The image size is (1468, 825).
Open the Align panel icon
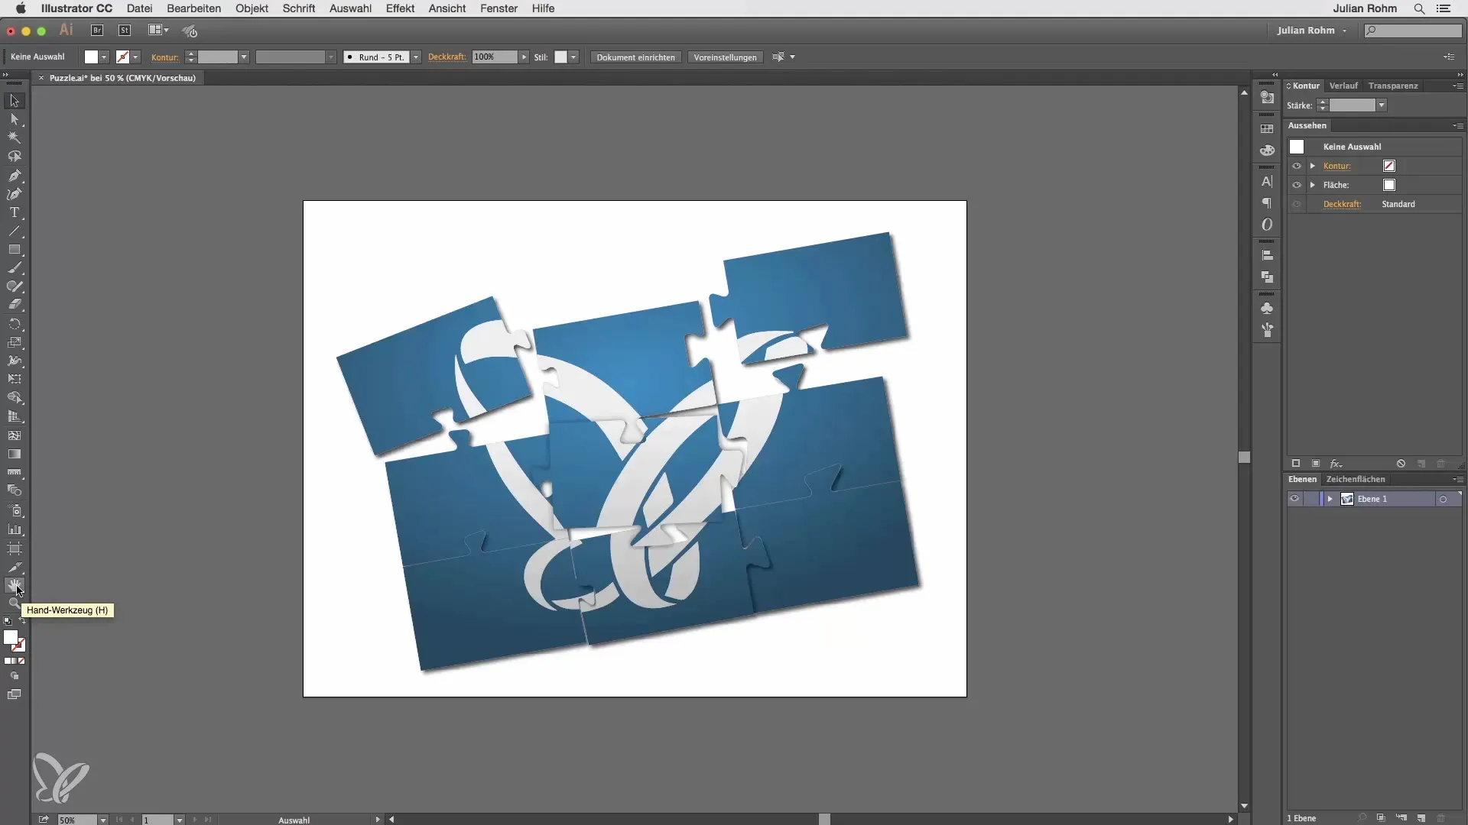coord(1267,256)
